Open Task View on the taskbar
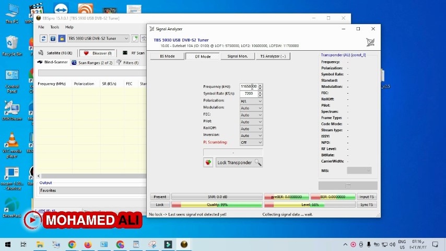The width and height of the screenshot is (446, 251). [x=24, y=244]
